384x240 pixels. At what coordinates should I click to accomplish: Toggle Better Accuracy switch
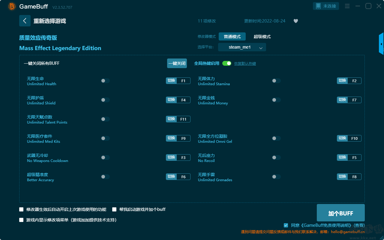tap(105, 177)
